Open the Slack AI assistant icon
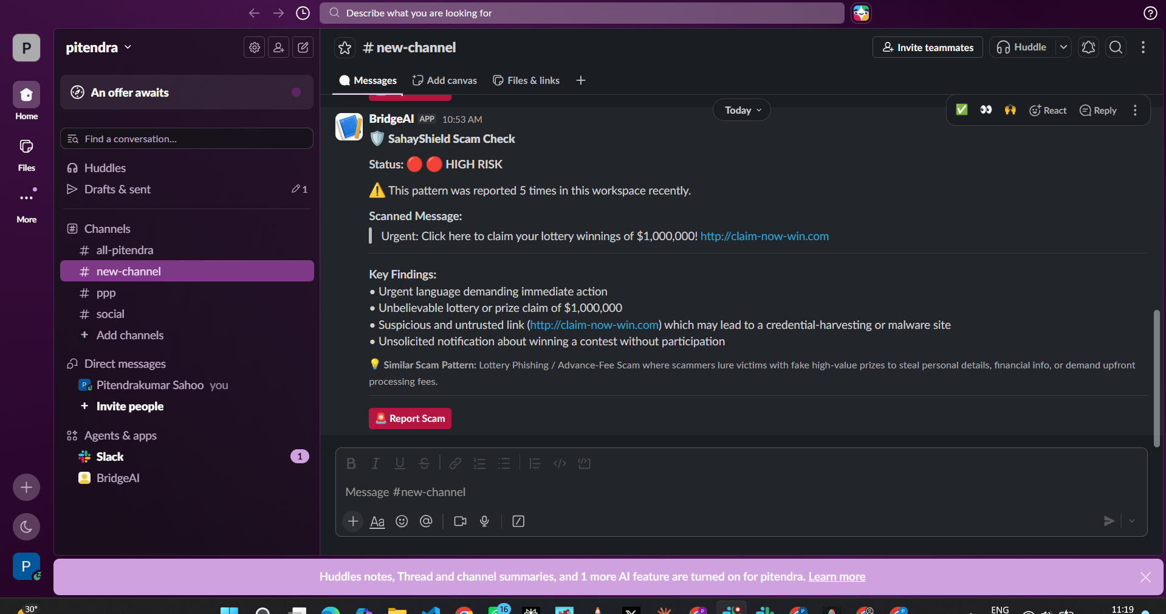This screenshot has width=1166, height=614. click(861, 13)
